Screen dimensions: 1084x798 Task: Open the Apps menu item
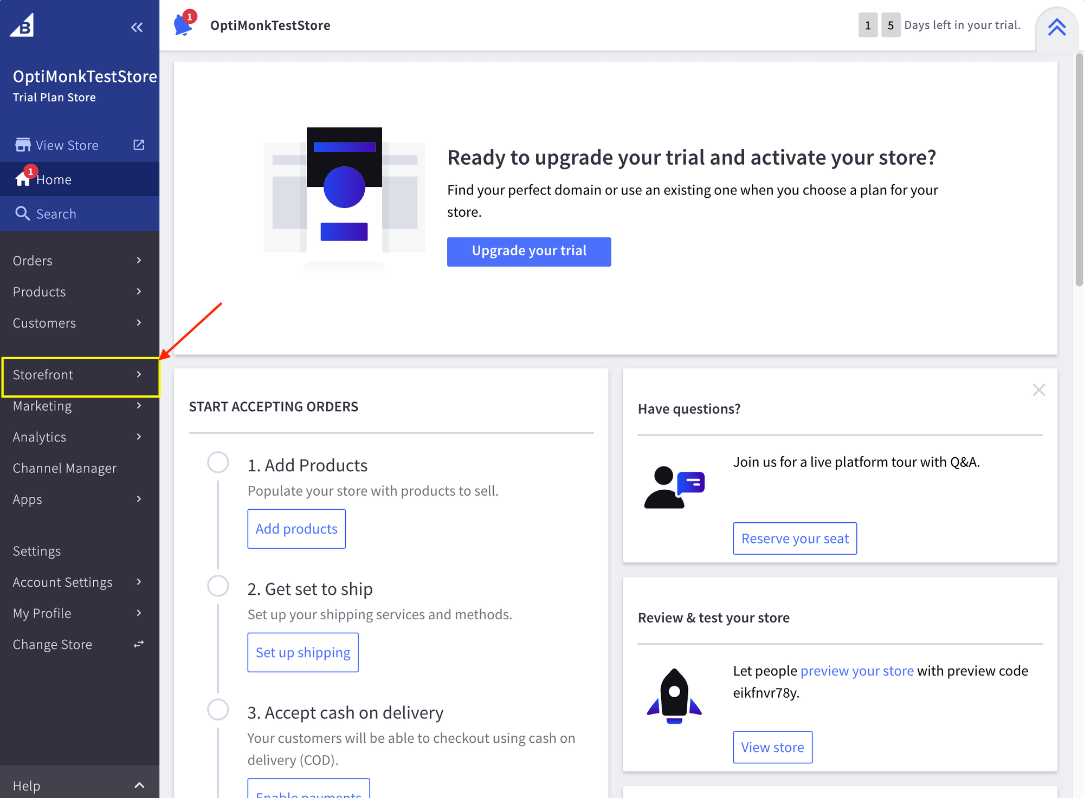80,499
